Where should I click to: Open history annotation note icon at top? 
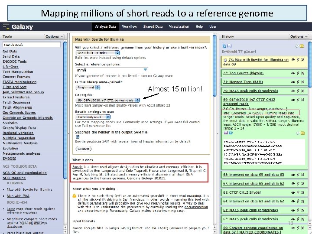pyautogui.click(x=302, y=46)
